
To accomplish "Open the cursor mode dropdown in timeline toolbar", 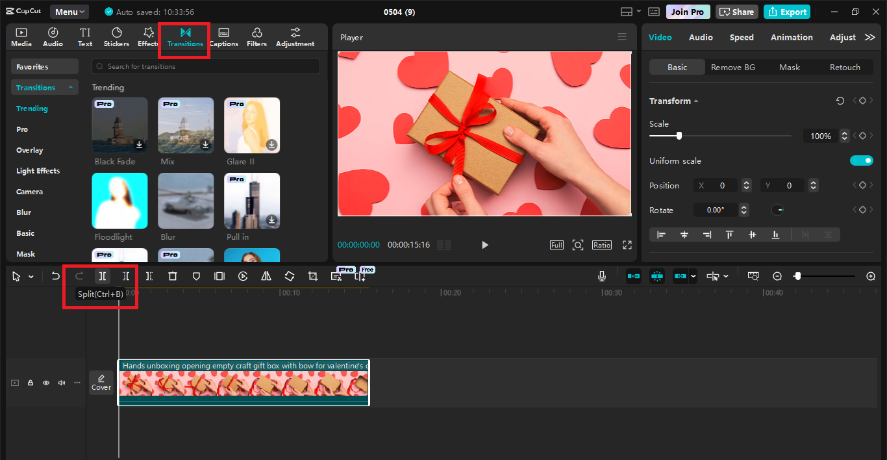I will (x=30, y=275).
